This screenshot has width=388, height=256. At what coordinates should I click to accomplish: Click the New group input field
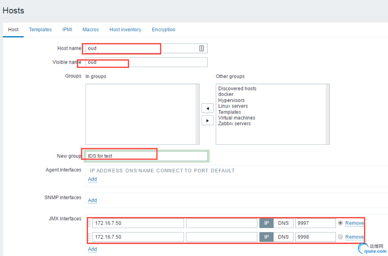pyautogui.click(x=146, y=156)
